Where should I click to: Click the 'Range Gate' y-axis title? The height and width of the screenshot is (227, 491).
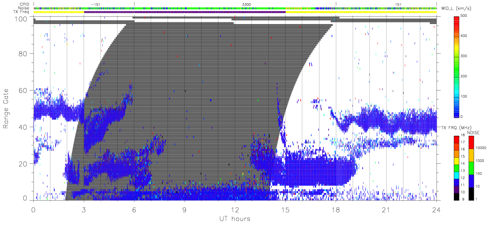pos(6,108)
